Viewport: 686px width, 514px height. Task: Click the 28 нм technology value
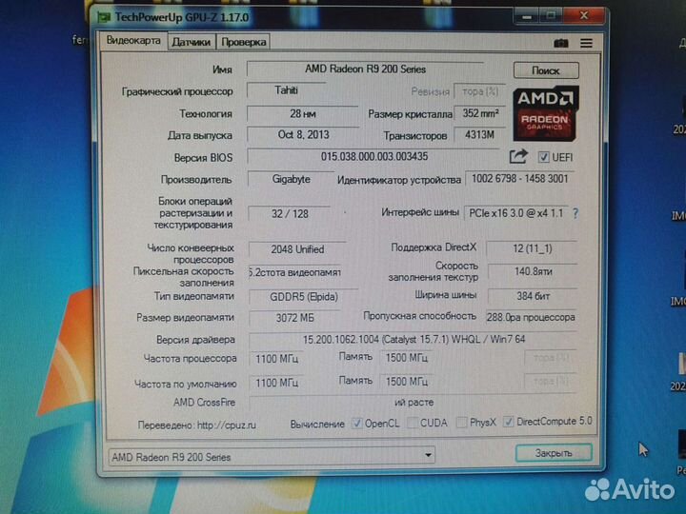pyautogui.click(x=303, y=113)
